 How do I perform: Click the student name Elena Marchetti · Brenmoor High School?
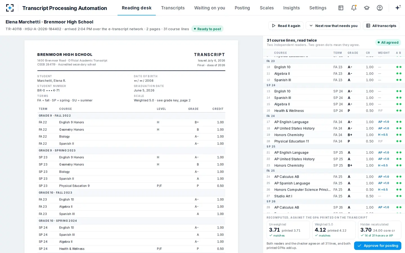[49, 22]
